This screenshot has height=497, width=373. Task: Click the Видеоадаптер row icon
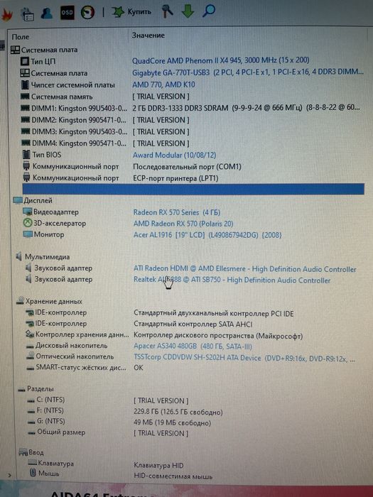(28, 212)
